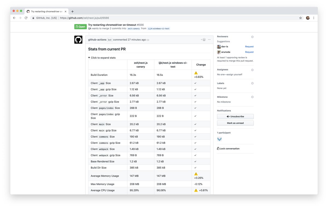Open Milestone settings gear
The height and width of the screenshot is (208, 328).
(252, 97)
